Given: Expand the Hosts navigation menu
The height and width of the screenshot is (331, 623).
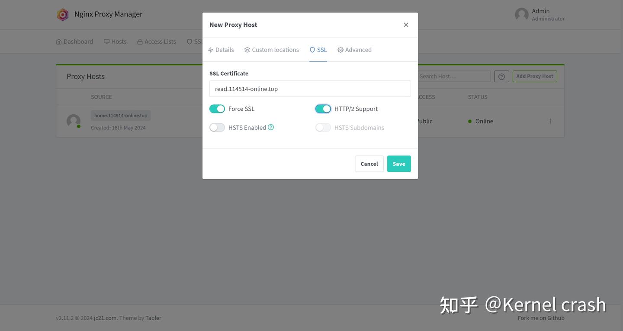Looking at the screenshot, I should (x=115, y=42).
